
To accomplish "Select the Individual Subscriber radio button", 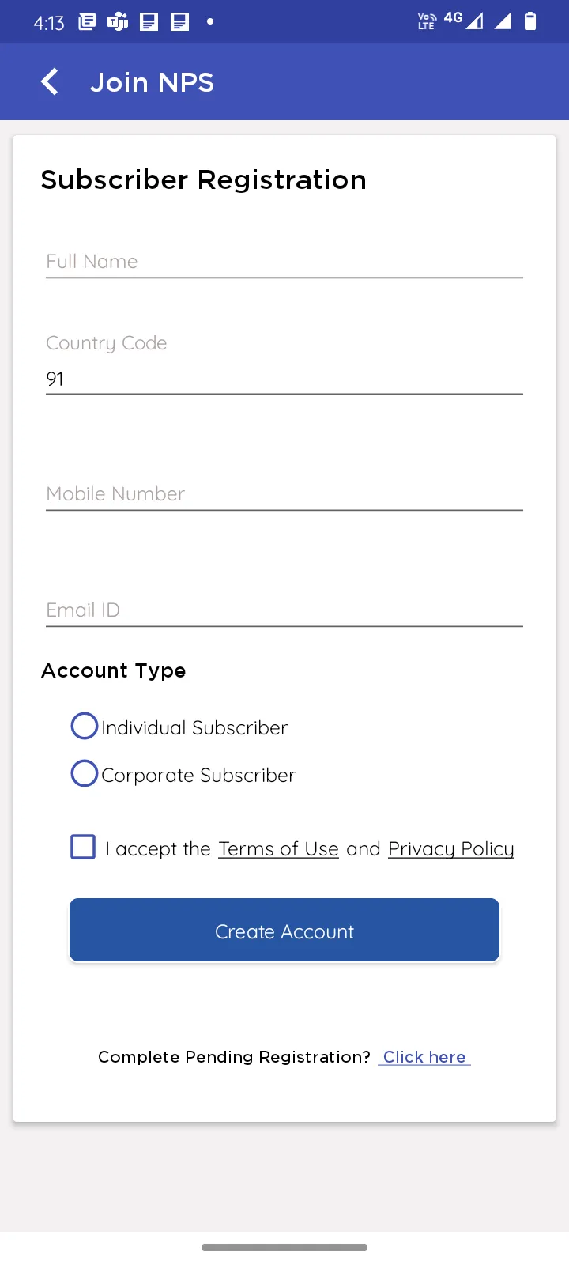I will pyautogui.click(x=85, y=726).
